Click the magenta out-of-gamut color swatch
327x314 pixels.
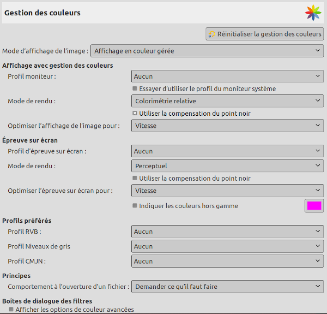click(x=314, y=205)
